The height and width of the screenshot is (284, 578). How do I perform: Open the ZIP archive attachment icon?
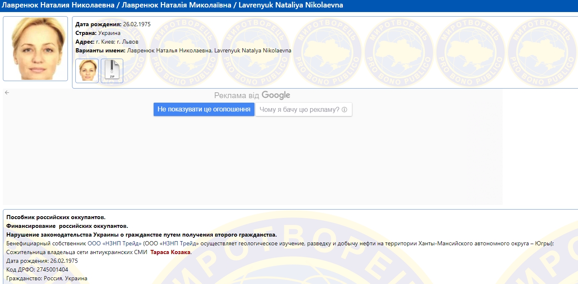click(112, 71)
